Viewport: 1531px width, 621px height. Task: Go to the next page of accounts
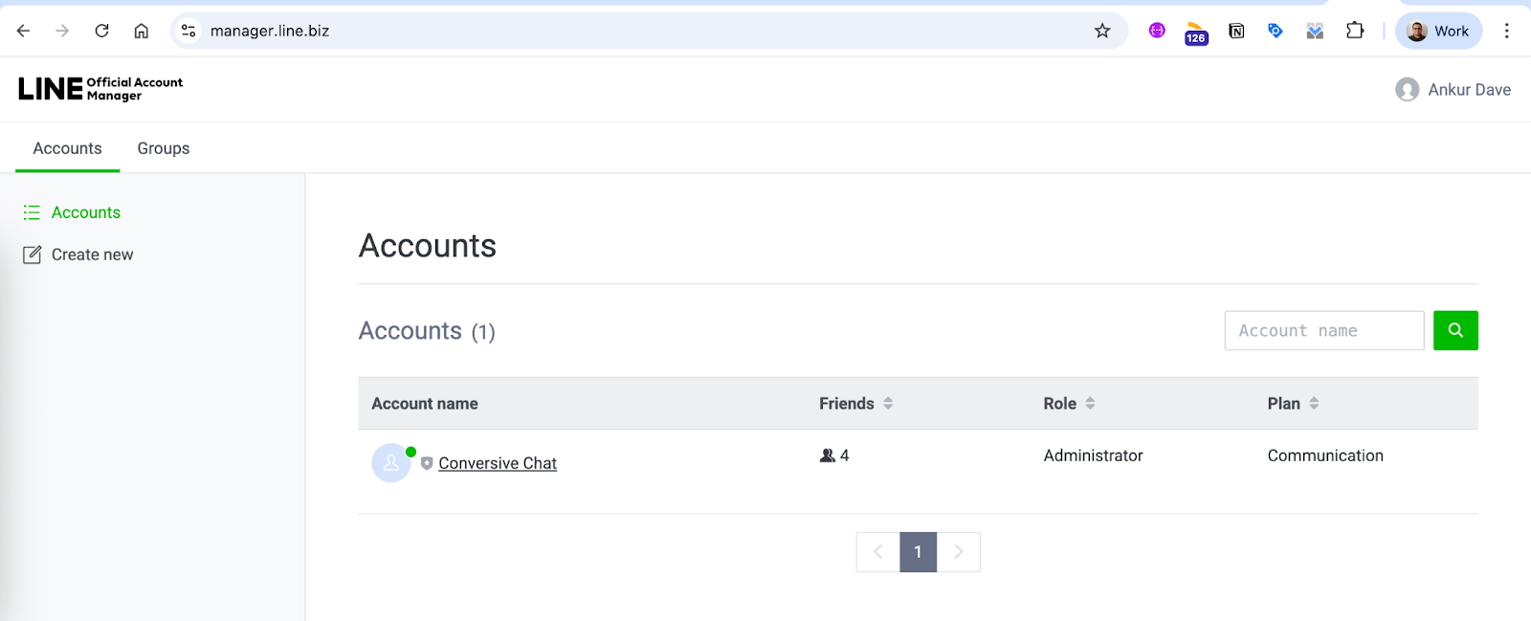point(959,552)
